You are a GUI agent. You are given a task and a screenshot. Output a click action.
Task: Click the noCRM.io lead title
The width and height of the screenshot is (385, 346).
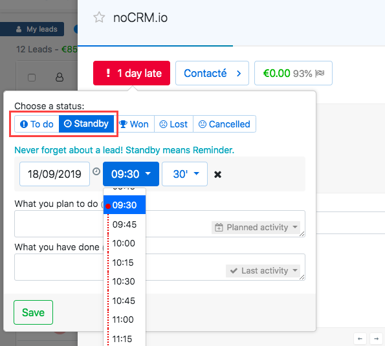[x=140, y=17]
